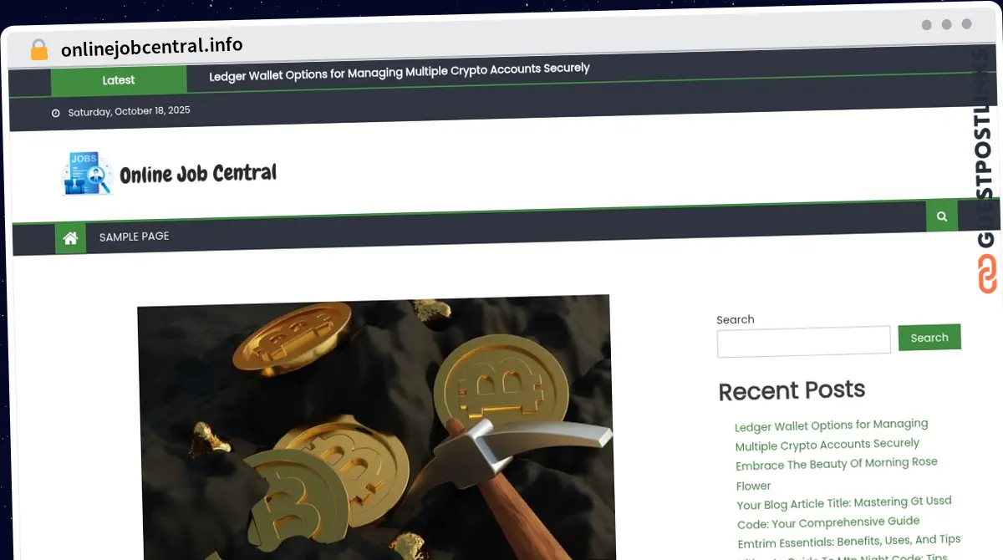Click the orange padlock icon in address bar
The image size is (1003, 560).
coord(38,50)
